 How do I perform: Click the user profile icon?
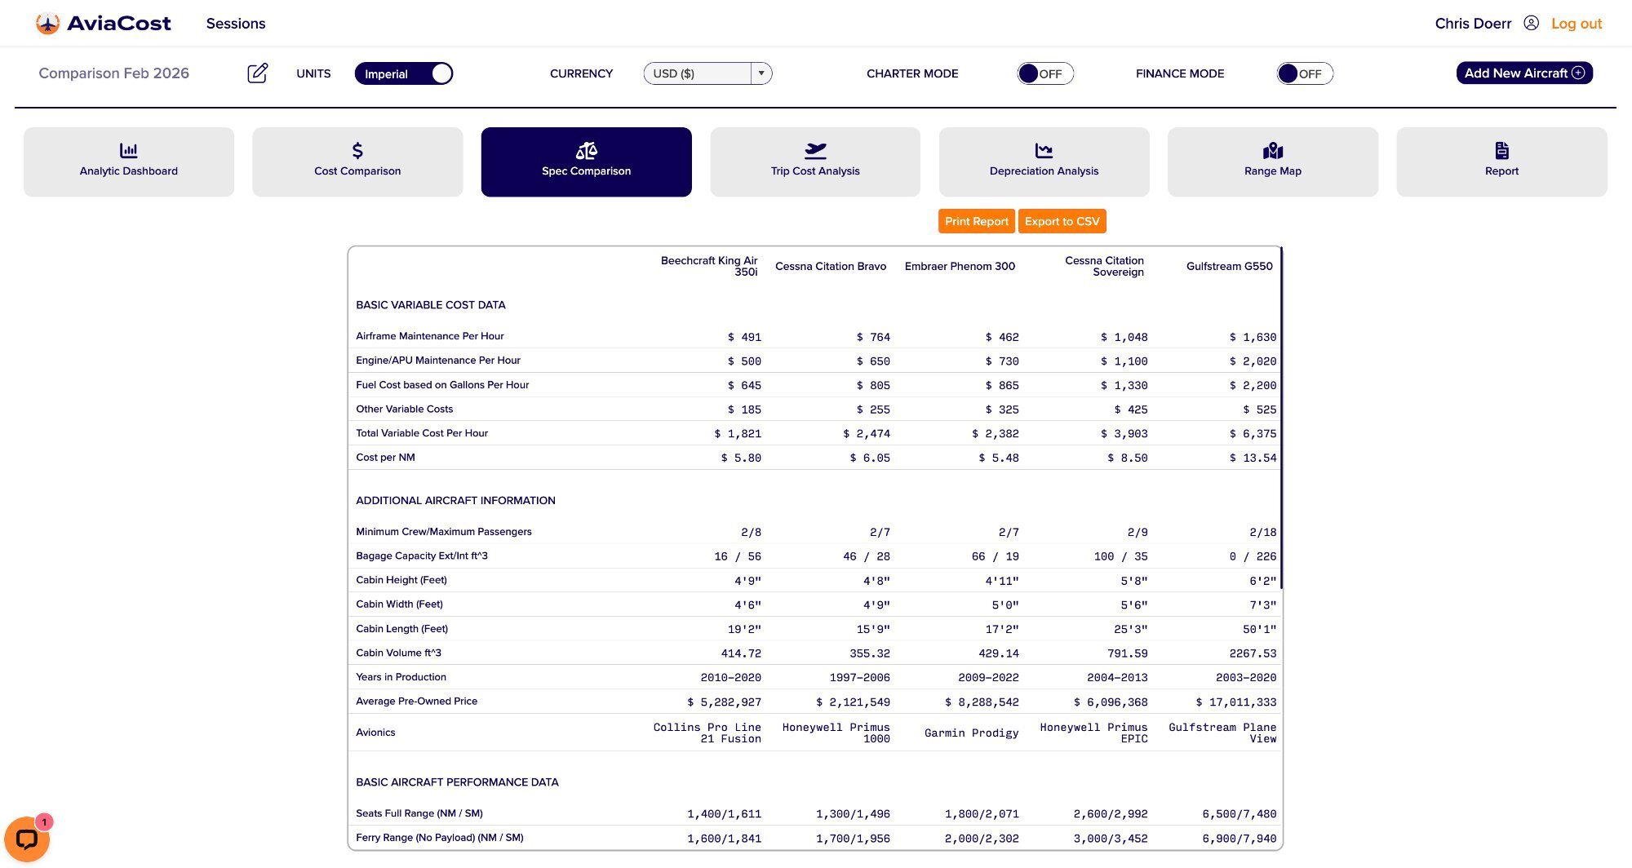click(x=1531, y=24)
